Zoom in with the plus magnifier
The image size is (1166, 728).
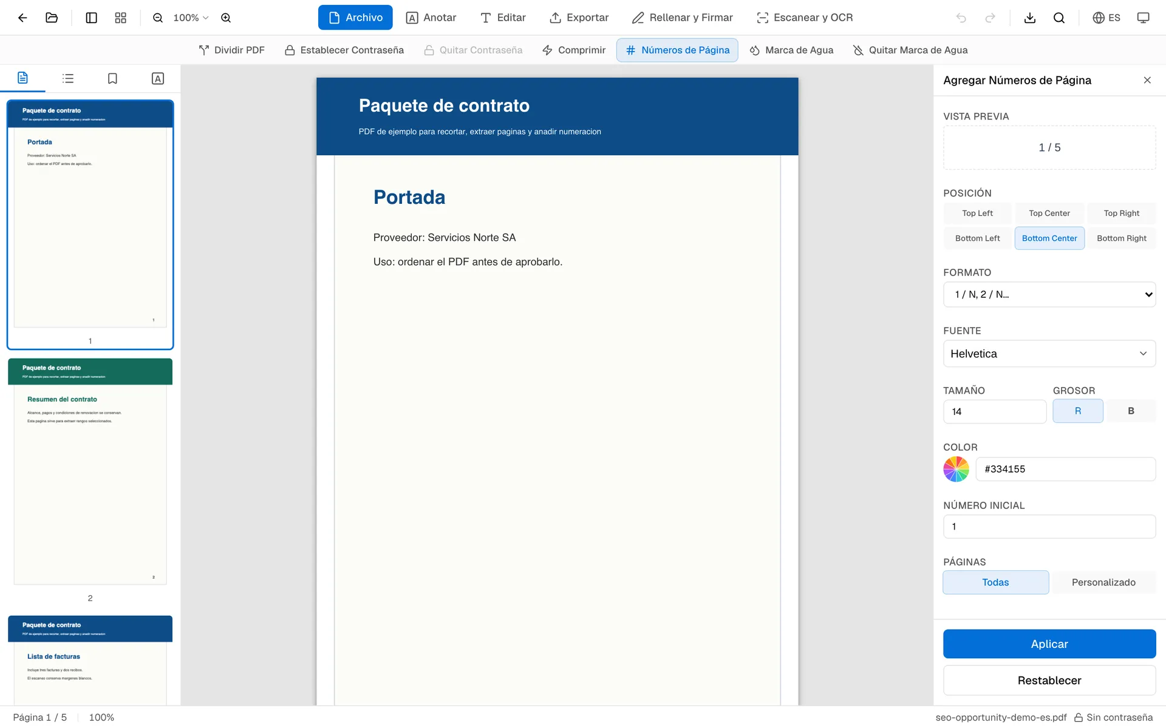coord(226,18)
